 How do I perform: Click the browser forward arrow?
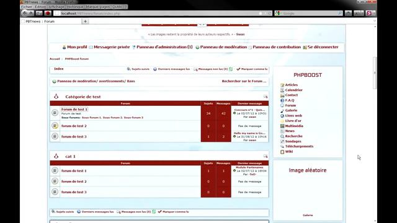pyautogui.click(x=31, y=13)
